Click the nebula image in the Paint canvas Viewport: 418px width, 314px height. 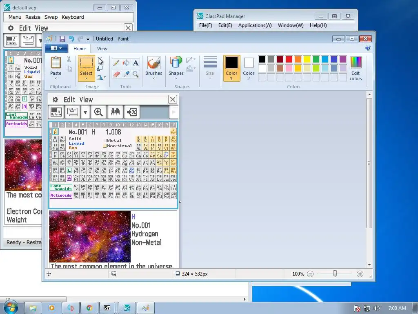point(90,237)
